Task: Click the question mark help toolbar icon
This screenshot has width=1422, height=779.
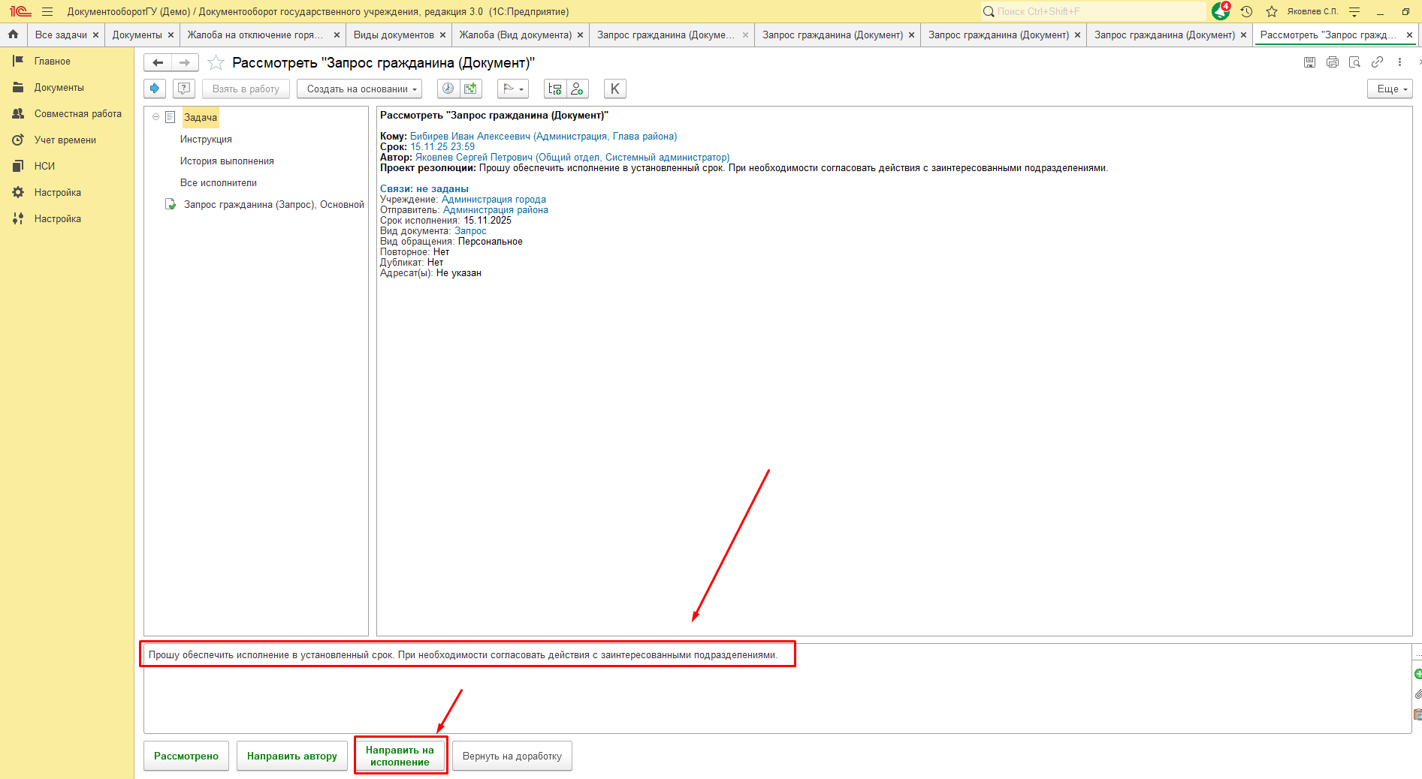Action: (x=184, y=89)
